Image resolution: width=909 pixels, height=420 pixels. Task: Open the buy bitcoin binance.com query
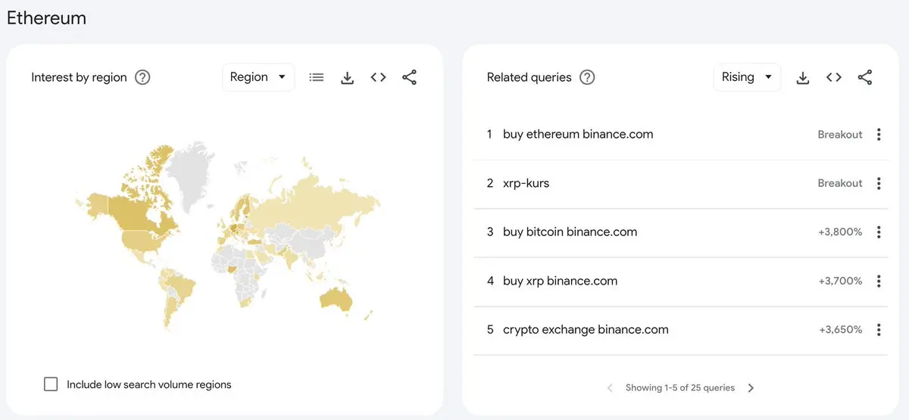click(x=570, y=232)
